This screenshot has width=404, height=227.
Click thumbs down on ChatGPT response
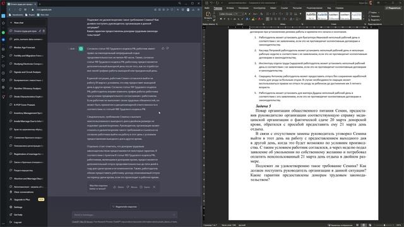[x=167, y=48]
